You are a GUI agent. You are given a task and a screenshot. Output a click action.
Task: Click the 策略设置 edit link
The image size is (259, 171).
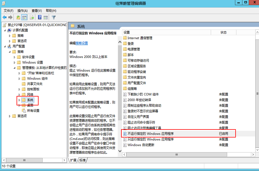pos(82,43)
